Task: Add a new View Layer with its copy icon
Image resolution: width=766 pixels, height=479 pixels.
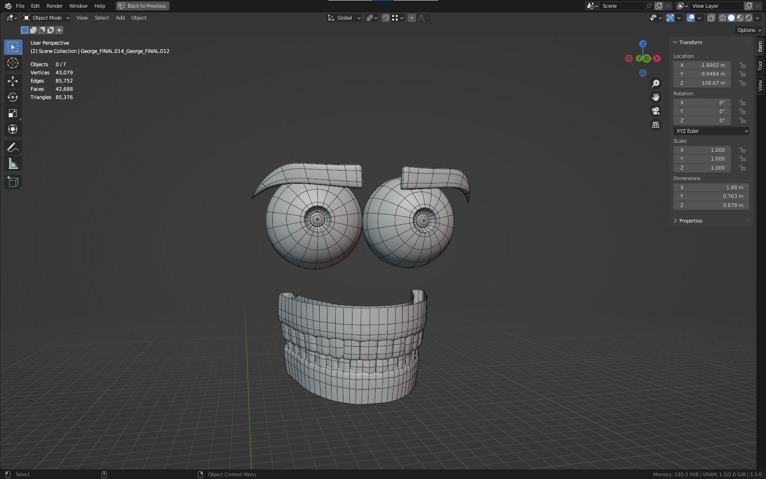Action: click(749, 6)
